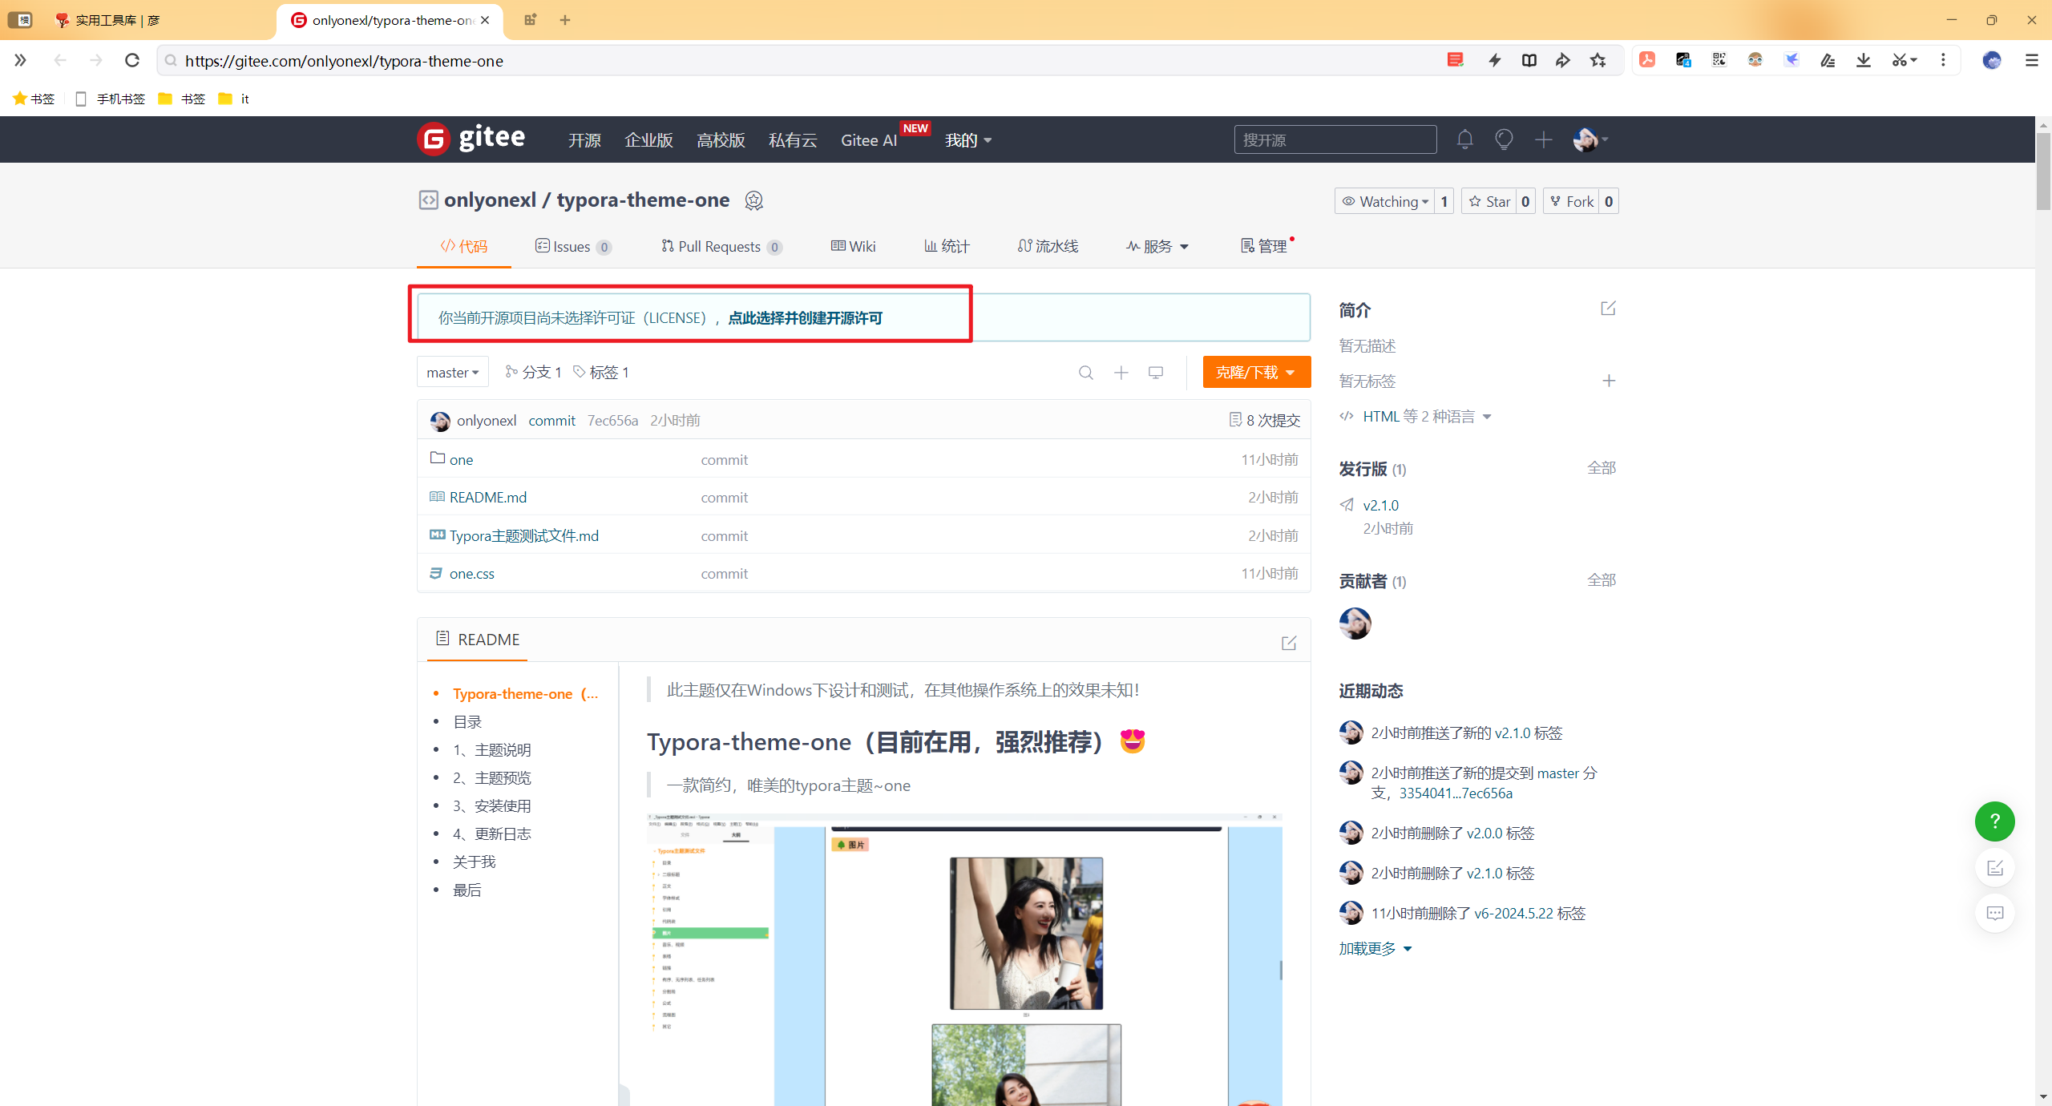The image size is (2052, 1106).
Task: Open the README.md file
Action: tap(488, 497)
